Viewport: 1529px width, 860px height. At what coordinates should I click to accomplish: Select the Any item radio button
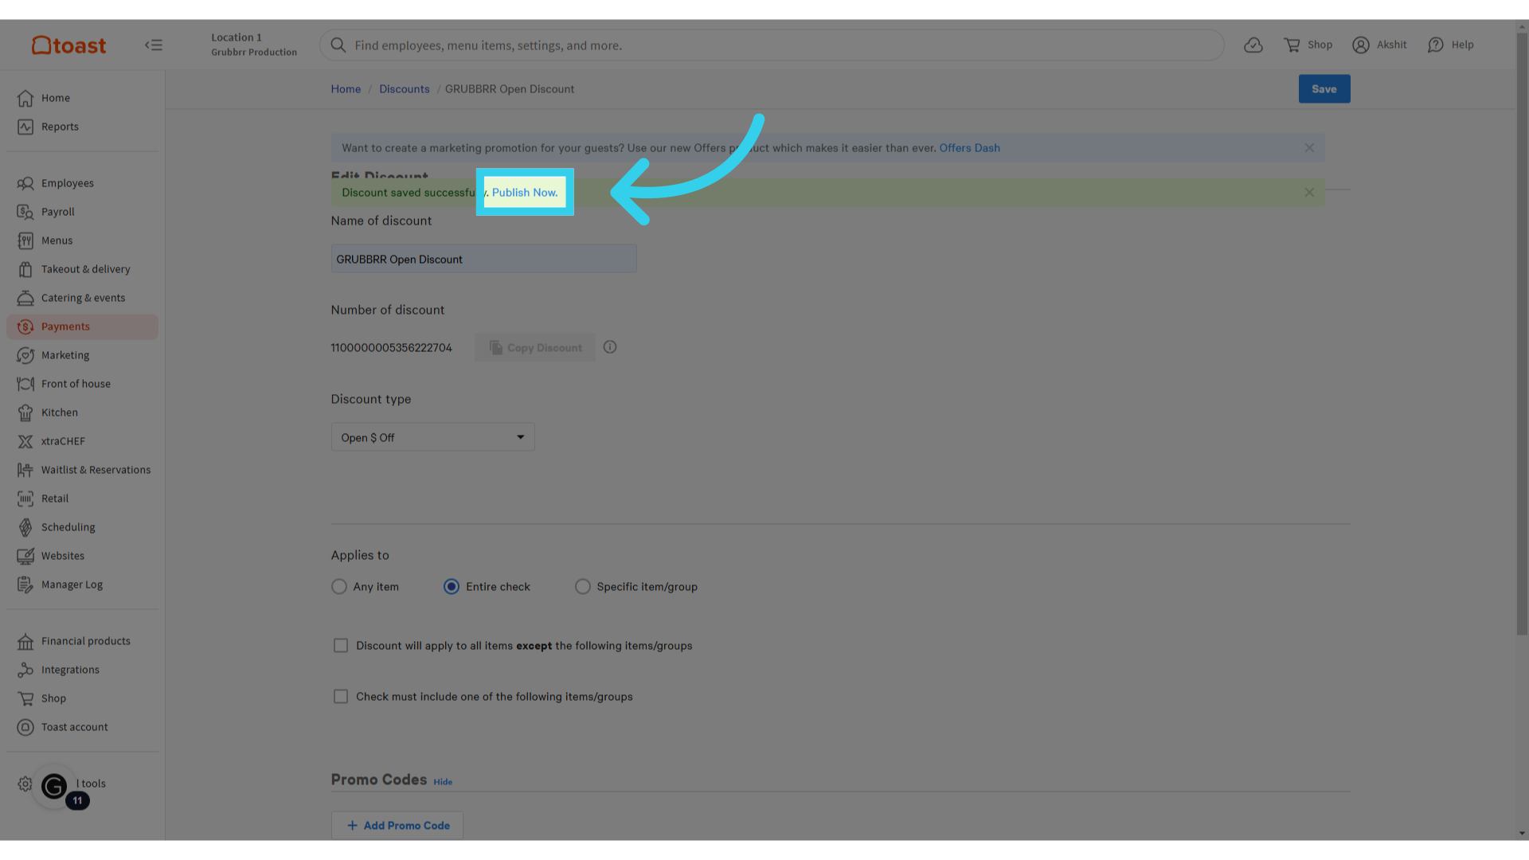339,587
